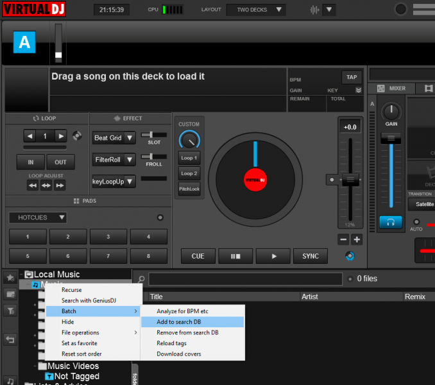435x385 pixels.
Task: Toggle search options dot near 0 files
Action: click(x=350, y=279)
